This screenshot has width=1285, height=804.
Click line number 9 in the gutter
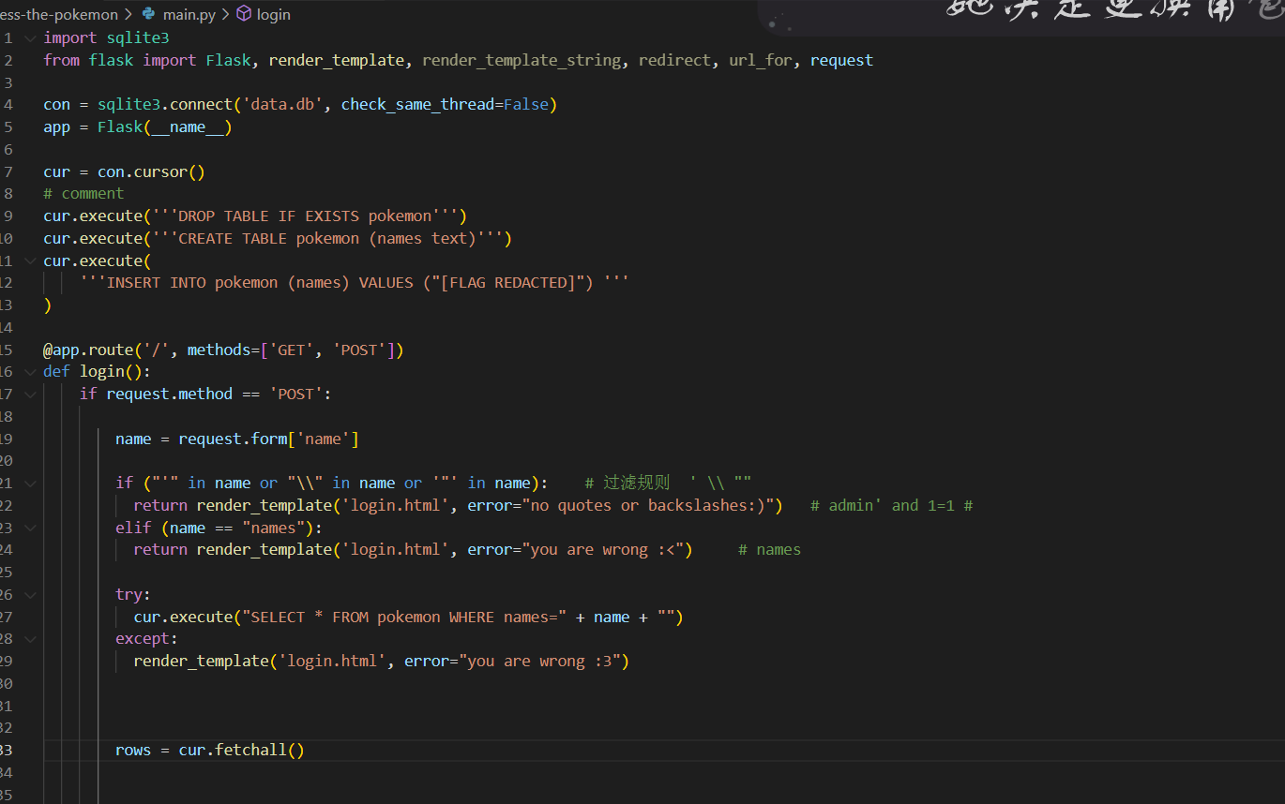tap(8, 216)
